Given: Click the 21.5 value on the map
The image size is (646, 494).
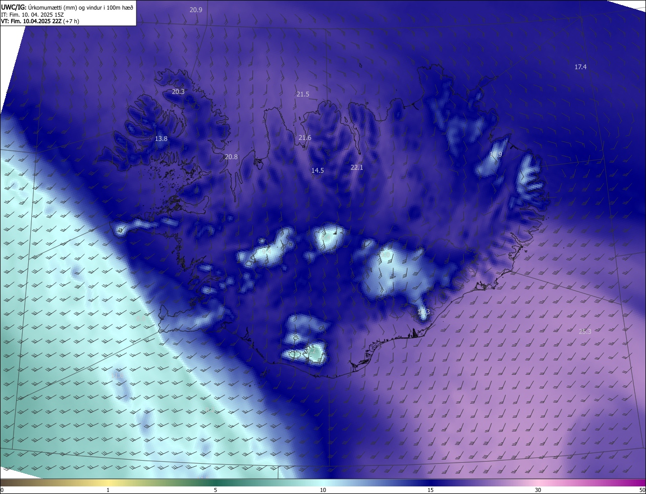Looking at the screenshot, I should tap(303, 94).
